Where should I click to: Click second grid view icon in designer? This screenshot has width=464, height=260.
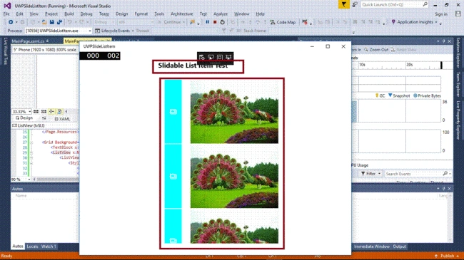pos(44,111)
